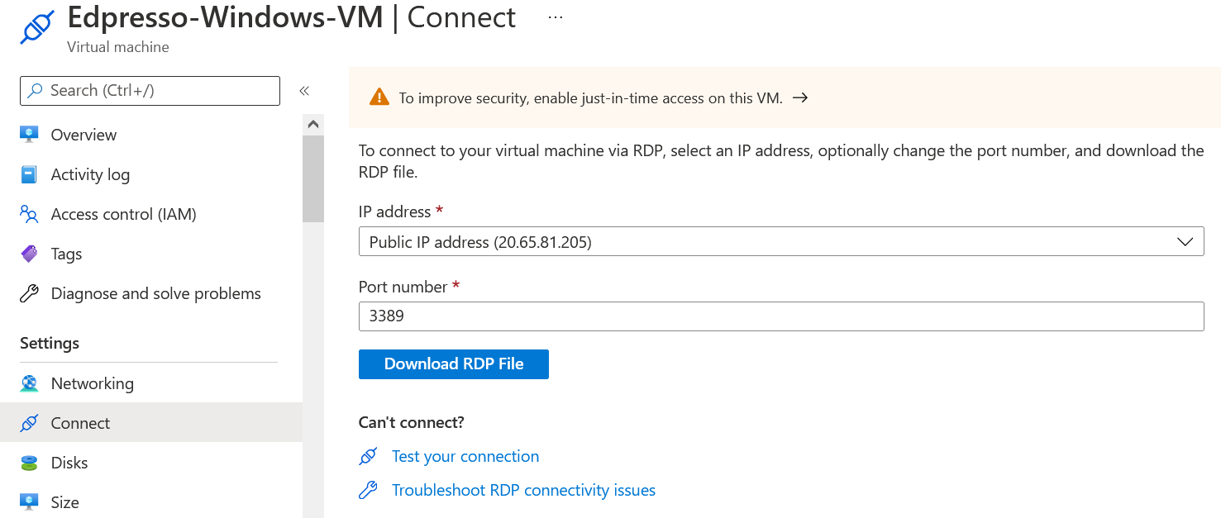Click the just-in-time access banner arrow
The width and height of the screenshot is (1221, 518).
799,97
